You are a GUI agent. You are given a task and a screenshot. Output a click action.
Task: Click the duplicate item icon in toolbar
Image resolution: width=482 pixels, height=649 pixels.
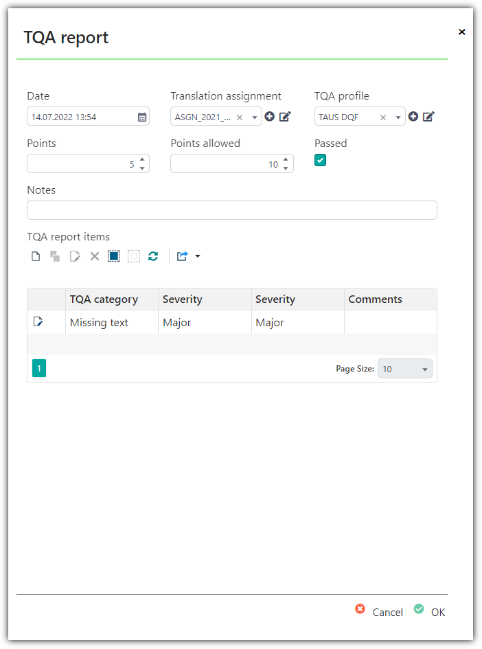pyautogui.click(x=55, y=256)
